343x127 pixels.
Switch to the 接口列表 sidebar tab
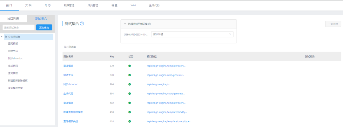[13, 19]
